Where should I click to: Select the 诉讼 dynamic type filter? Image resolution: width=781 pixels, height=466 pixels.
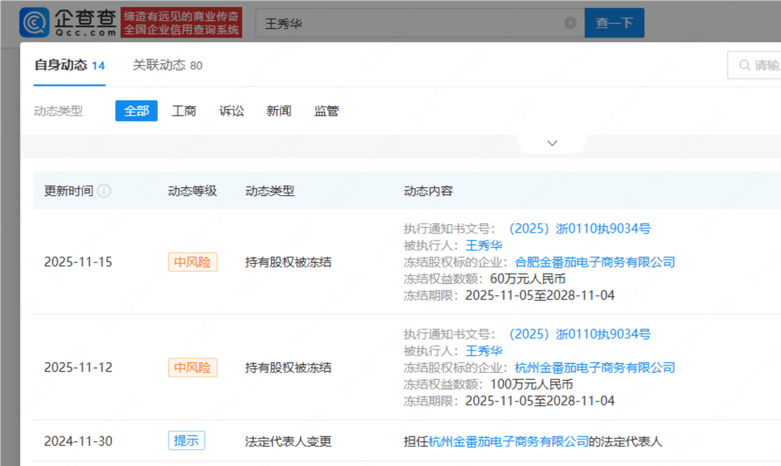tap(231, 111)
